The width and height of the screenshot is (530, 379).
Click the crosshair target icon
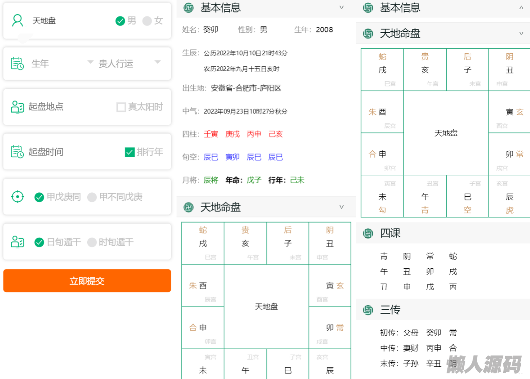[x=17, y=197]
